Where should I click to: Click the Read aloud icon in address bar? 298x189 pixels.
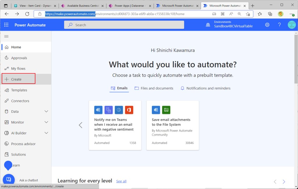pos(231,14)
